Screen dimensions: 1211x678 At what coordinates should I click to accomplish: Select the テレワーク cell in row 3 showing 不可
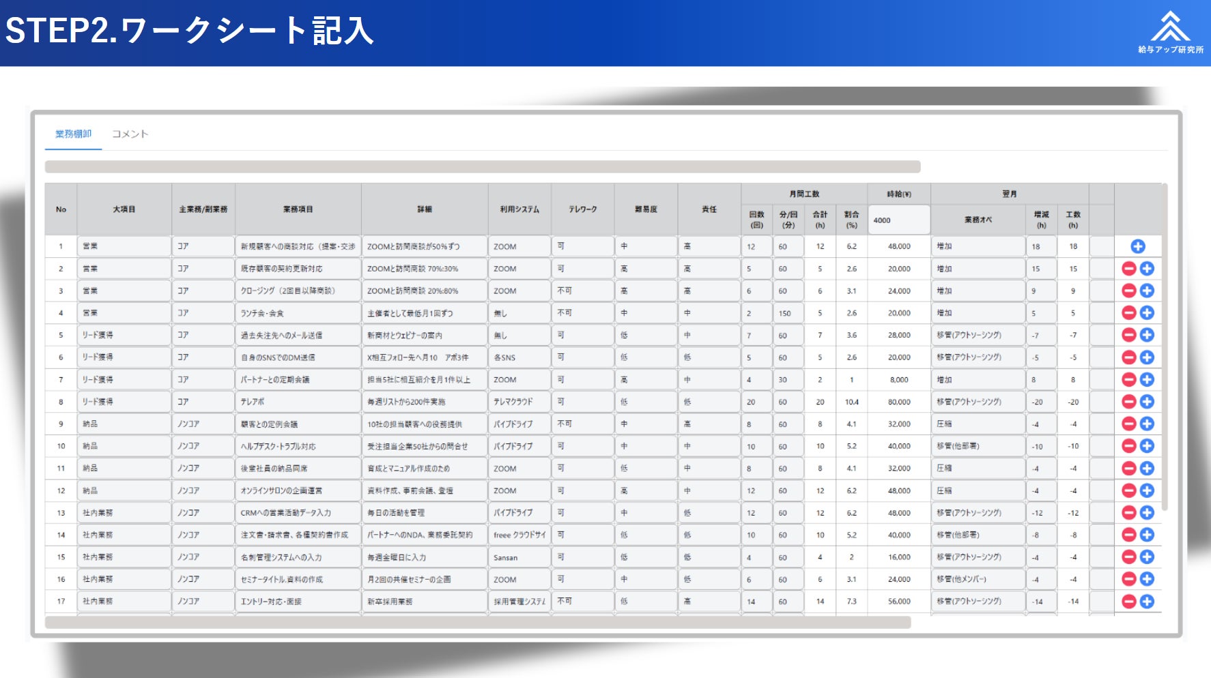(582, 291)
